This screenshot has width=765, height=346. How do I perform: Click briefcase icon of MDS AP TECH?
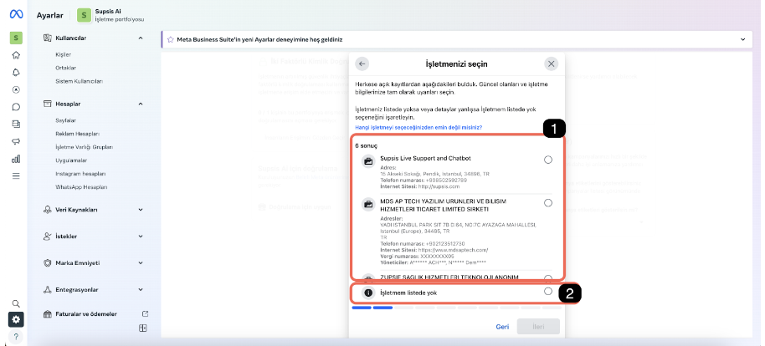tap(368, 204)
